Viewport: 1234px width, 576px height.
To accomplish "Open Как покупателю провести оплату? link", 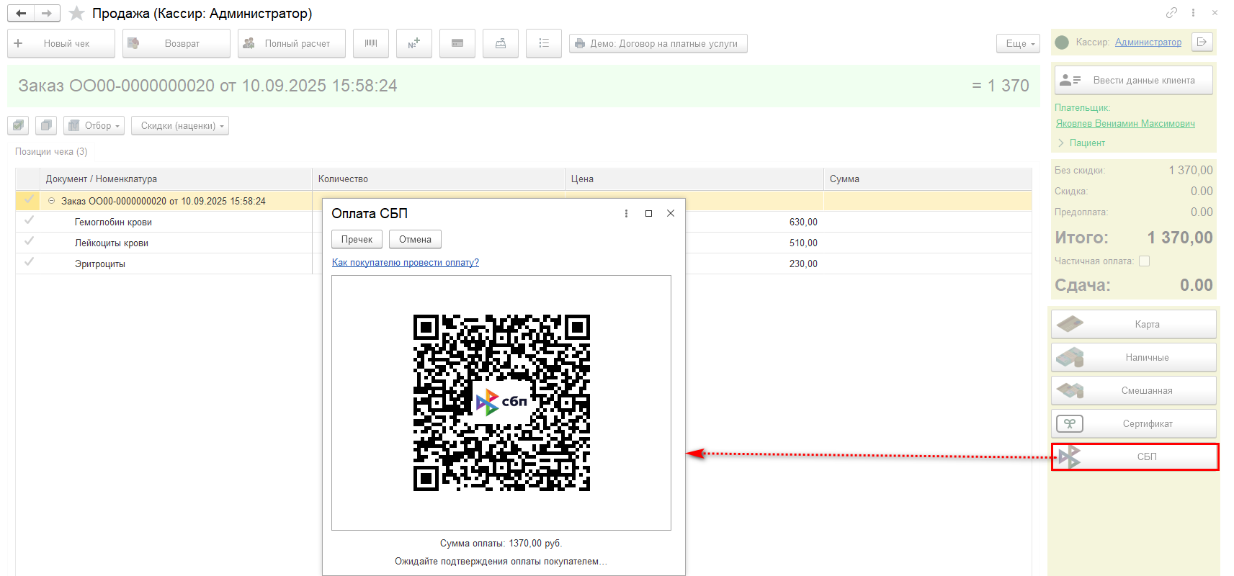I will point(406,262).
